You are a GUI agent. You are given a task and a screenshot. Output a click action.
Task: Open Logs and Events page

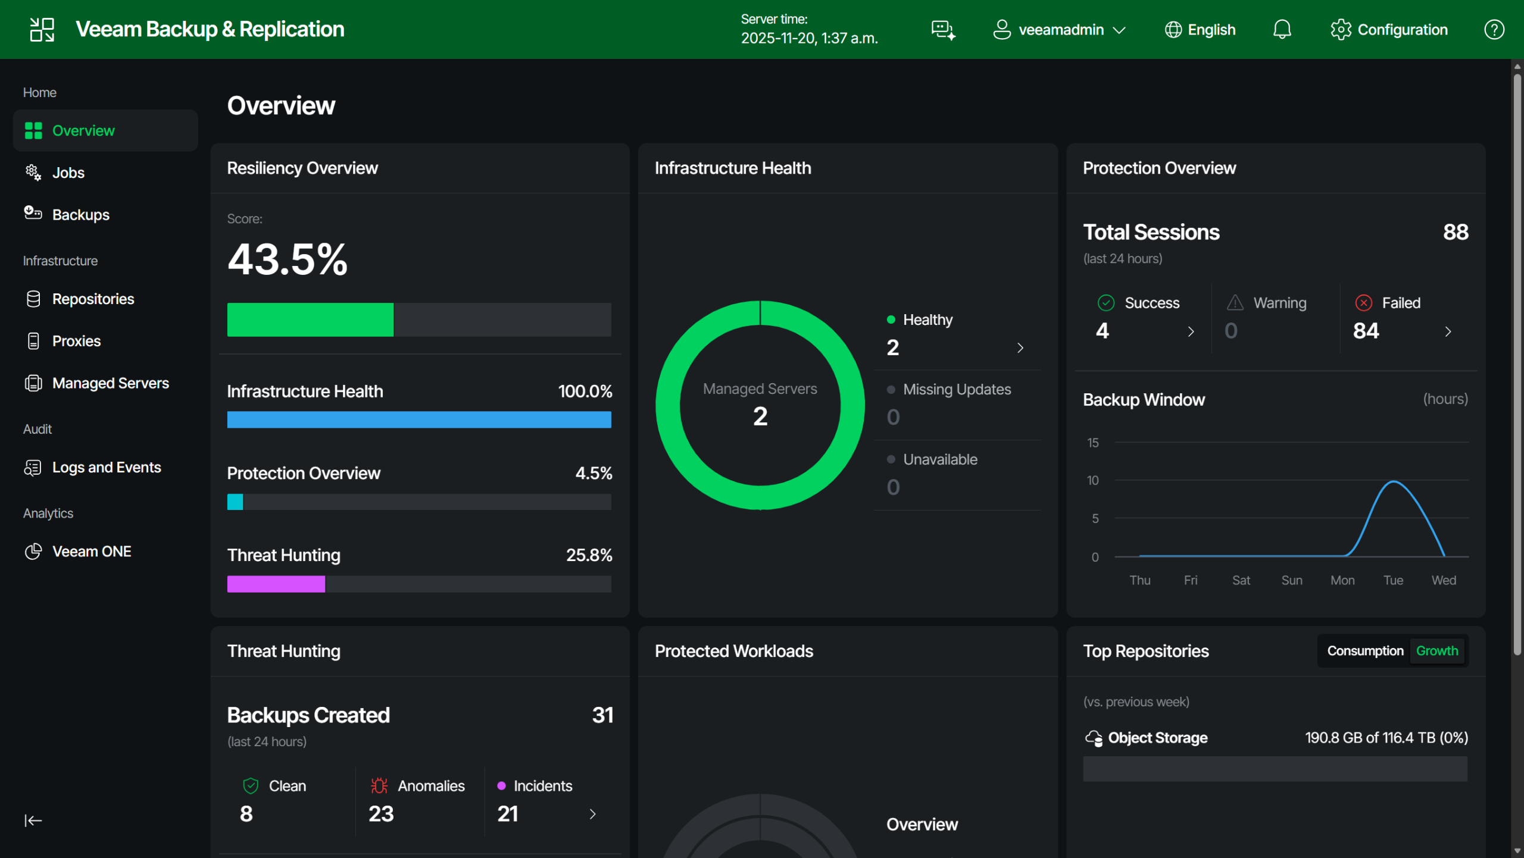pyautogui.click(x=107, y=468)
